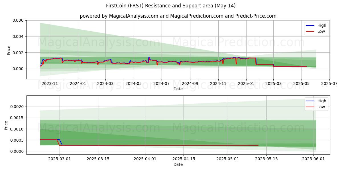
Task: Click the 'Price' y-axis title of top chart
Action: click(x=9, y=50)
